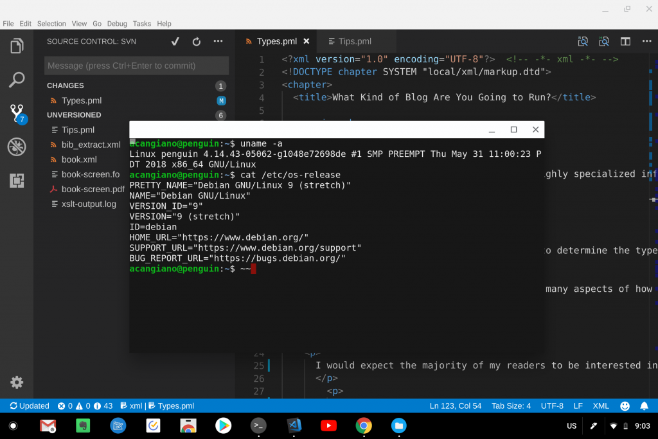Image resolution: width=658 pixels, height=439 pixels.
Task: Open the Debug menu
Action: pos(117,24)
